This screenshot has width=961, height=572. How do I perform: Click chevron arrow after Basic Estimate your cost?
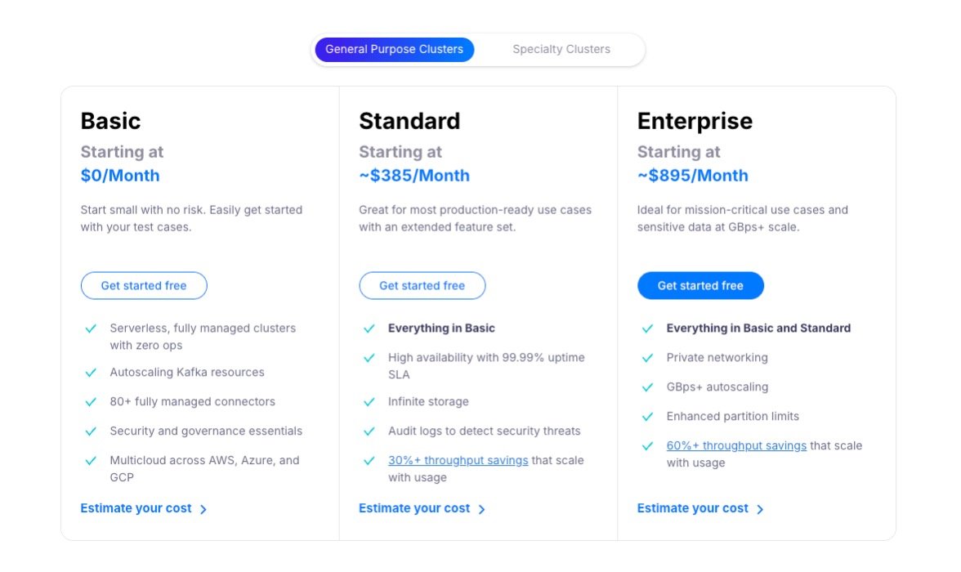(203, 509)
